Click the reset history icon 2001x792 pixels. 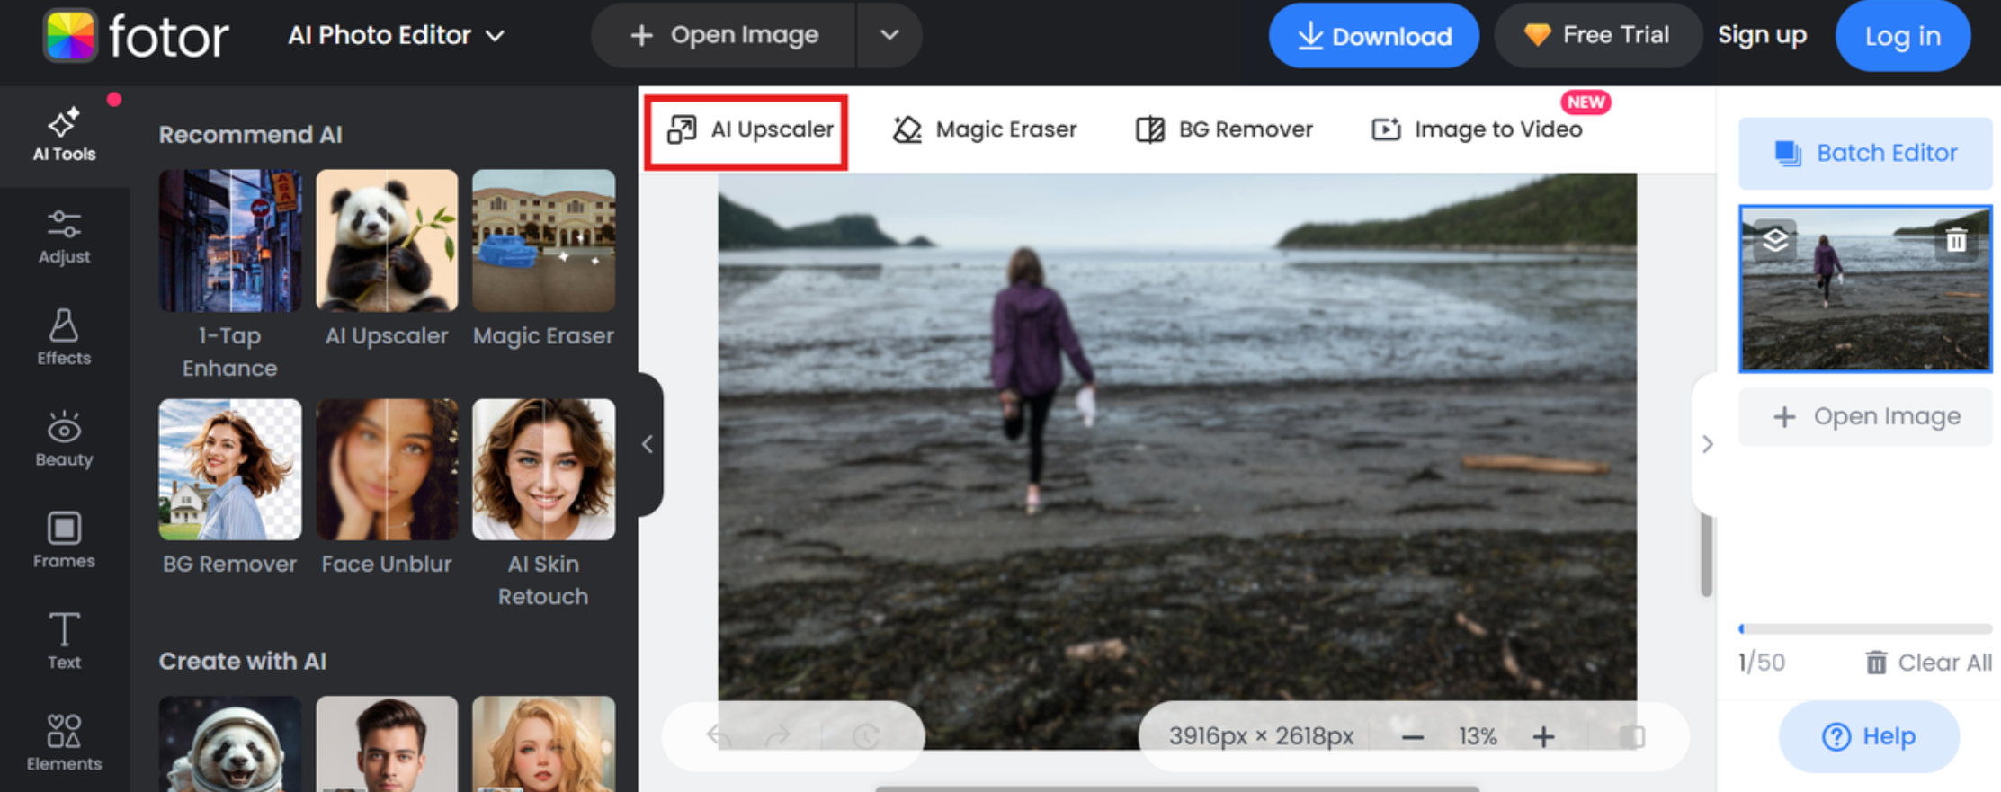[x=865, y=736]
